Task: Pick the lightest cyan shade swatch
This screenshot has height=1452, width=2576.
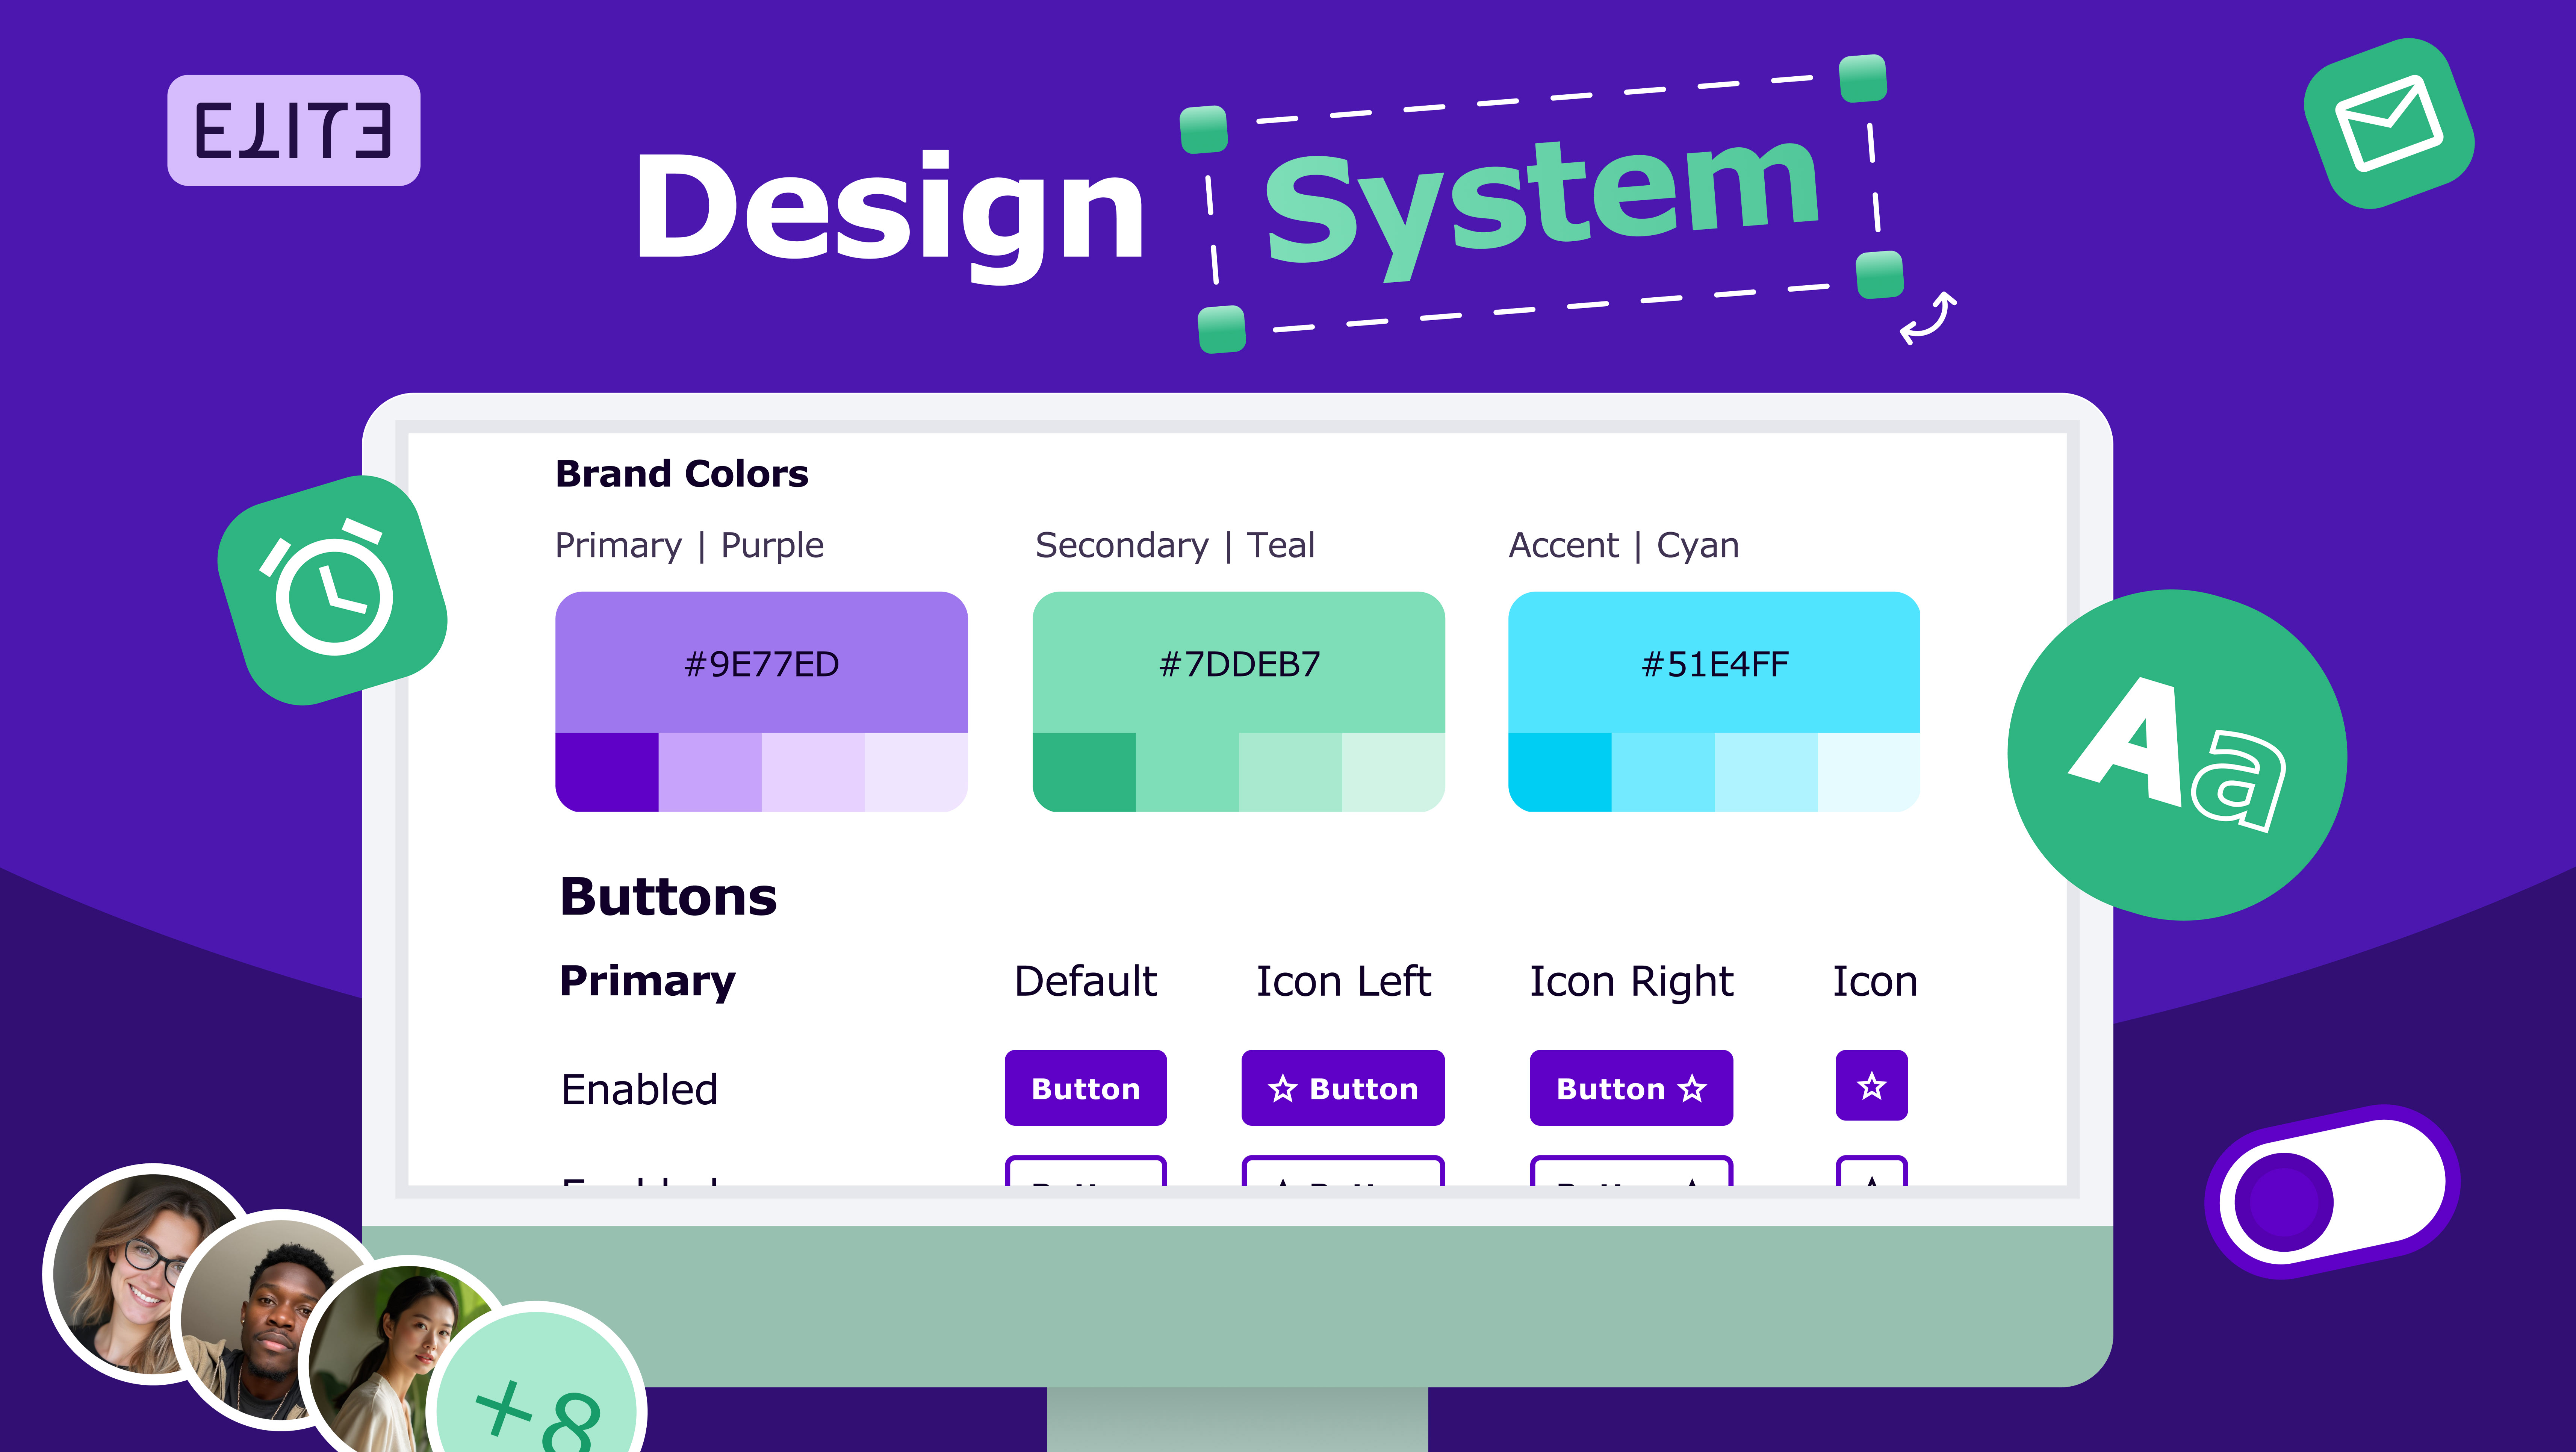Action: coord(1869,772)
